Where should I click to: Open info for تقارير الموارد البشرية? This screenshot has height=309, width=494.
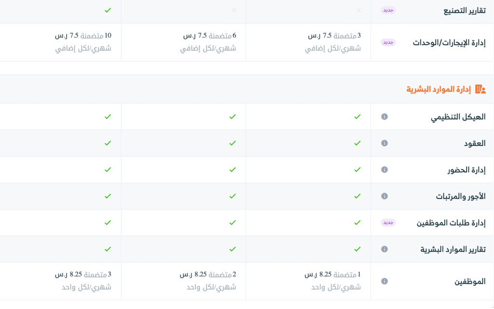coord(384,249)
